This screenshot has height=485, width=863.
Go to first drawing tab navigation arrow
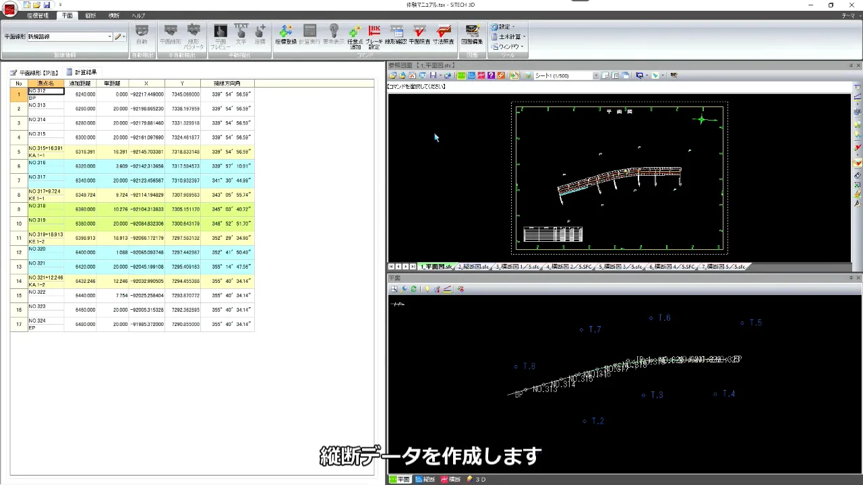click(392, 267)
